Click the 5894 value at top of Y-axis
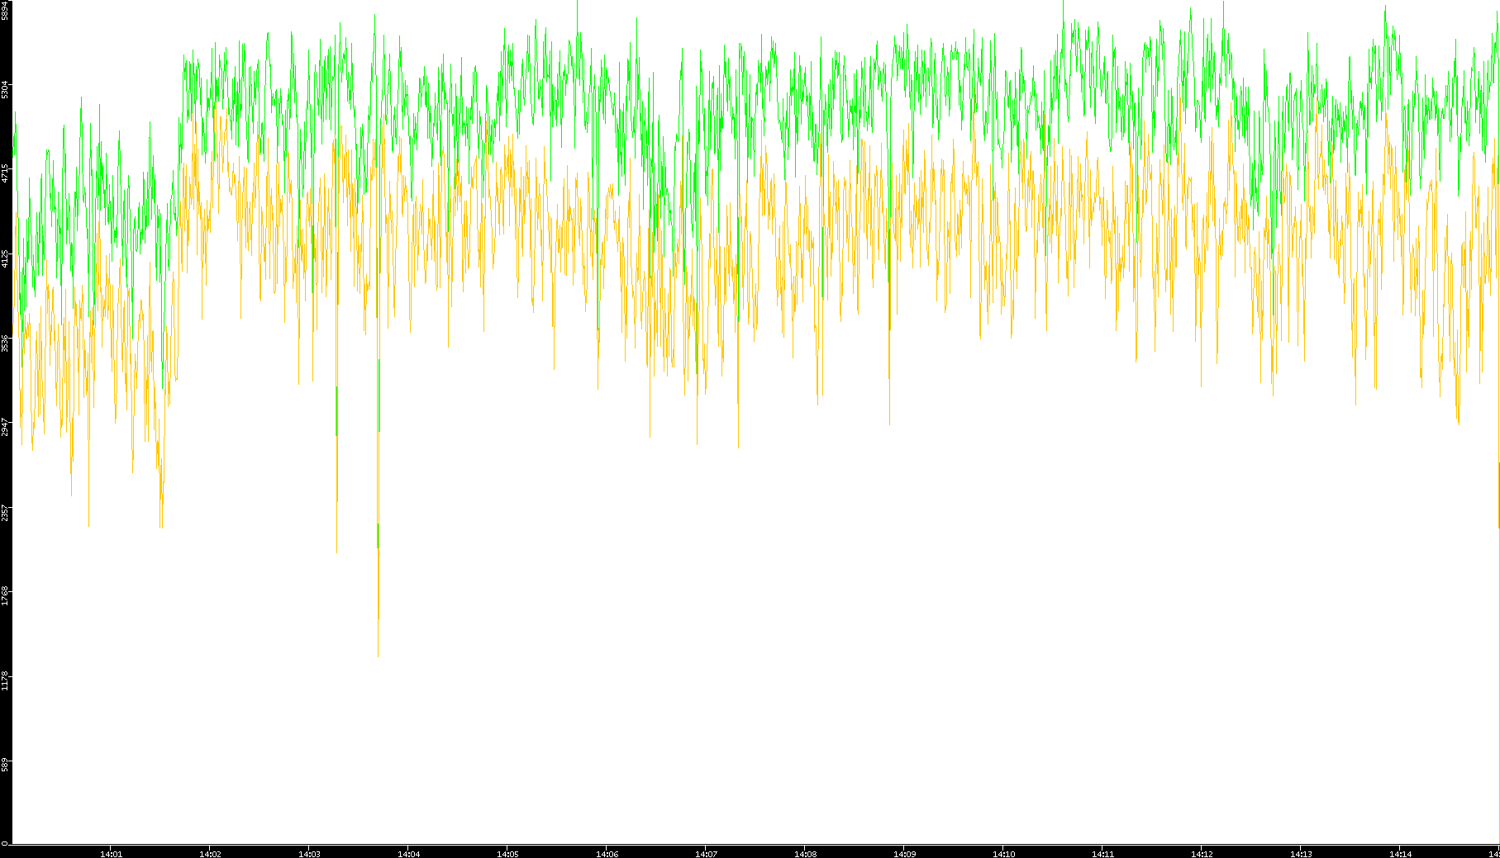 5,12
